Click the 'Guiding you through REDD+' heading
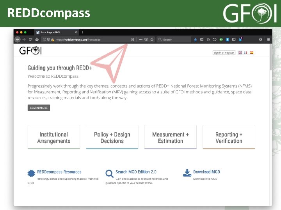The width and height of the screenshot is (281, 210). (x=60, y=68)
